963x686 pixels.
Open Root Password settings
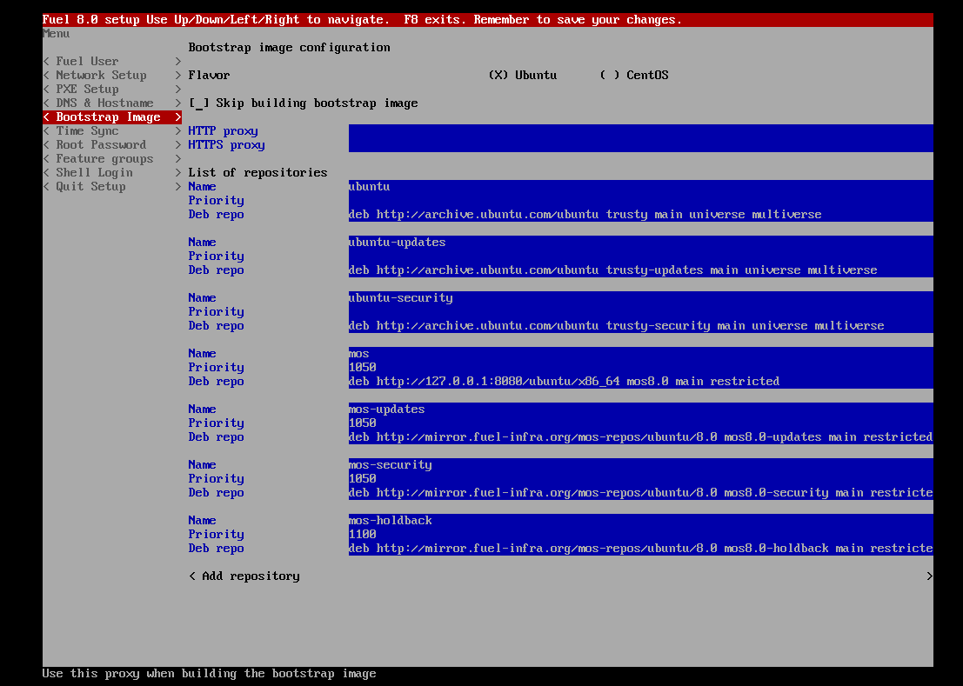(x=111, y=145)
